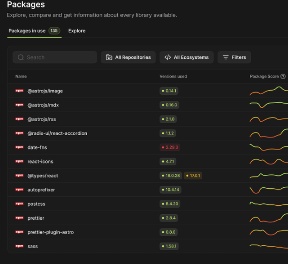
Task: Click the npm icon beside @astrojs/image
Action: click(20, 91)
